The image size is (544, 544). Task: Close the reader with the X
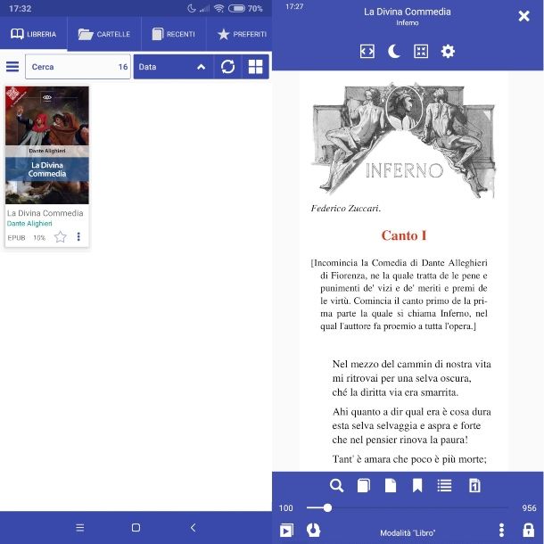pyautogui.click(x=523, y=16)
